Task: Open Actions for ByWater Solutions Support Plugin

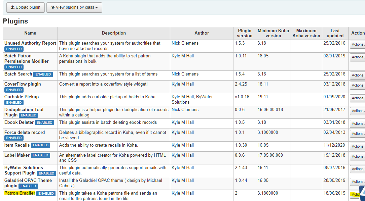Action: pyautogui.click(x=358, y=169)
